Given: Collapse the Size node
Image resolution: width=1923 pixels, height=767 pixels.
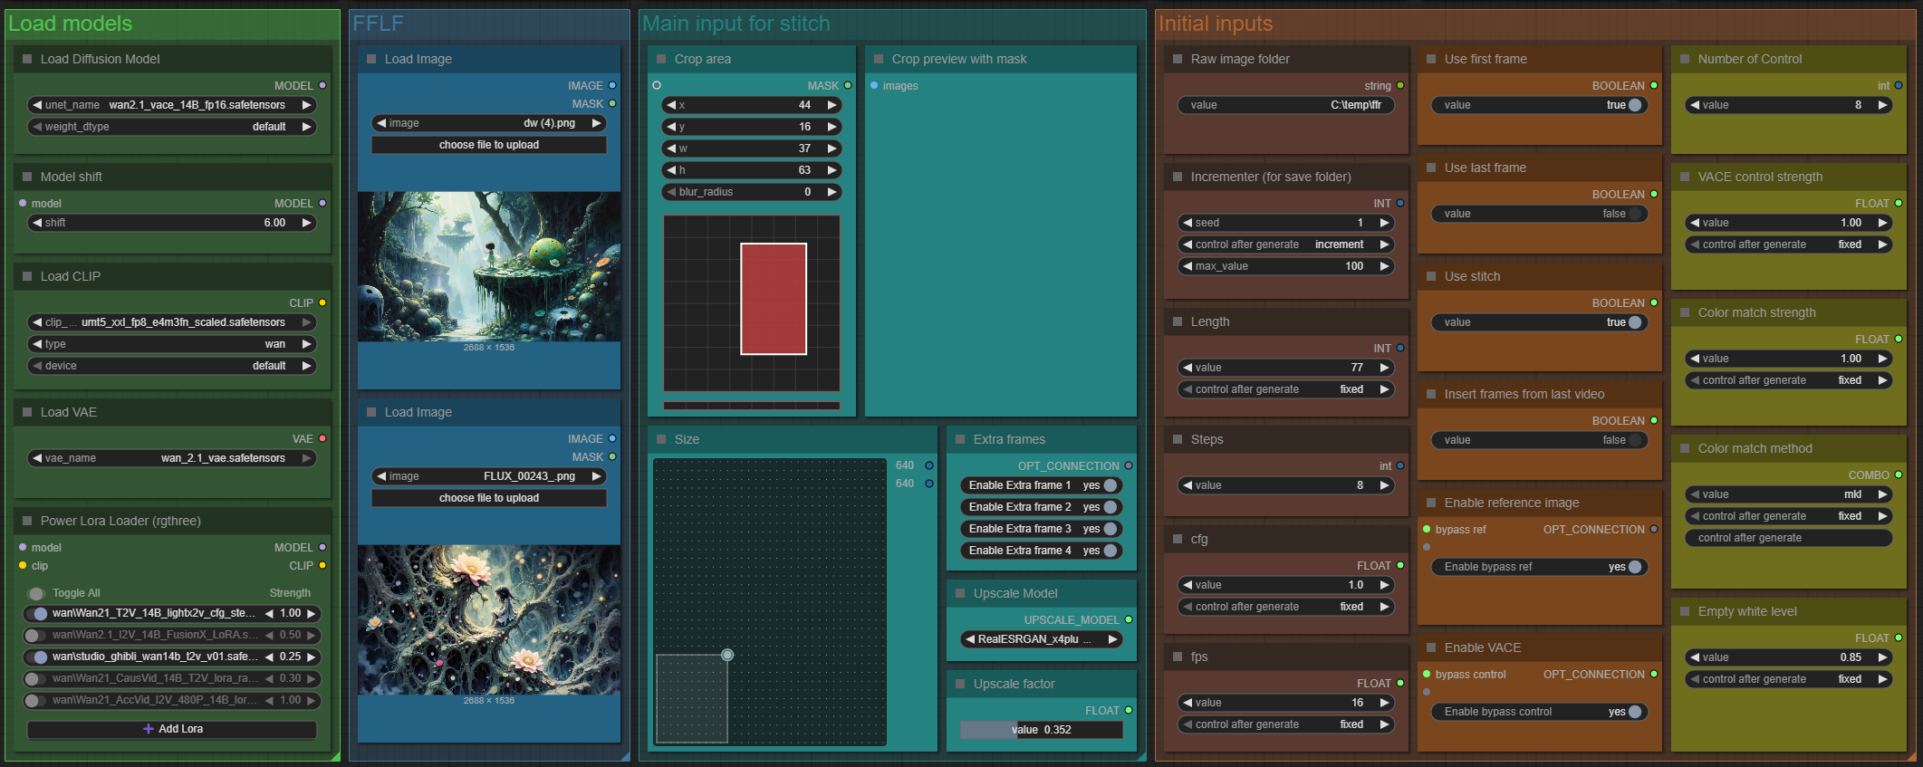Looking at the screenshot, I should 661,439.
